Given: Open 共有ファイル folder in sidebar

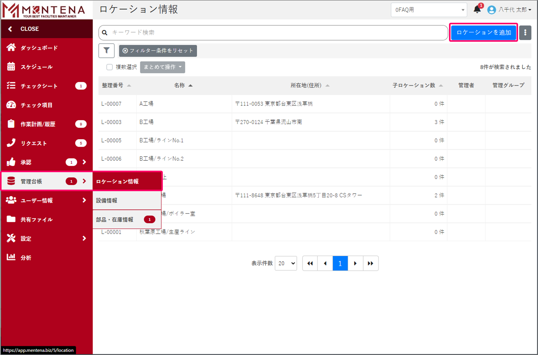Looking at the screenshot, I should pos(36,219).
